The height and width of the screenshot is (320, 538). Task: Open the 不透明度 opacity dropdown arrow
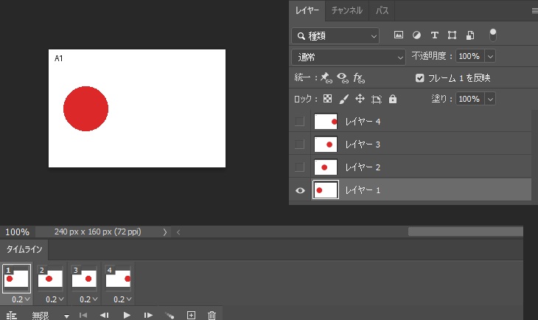click(490, 56)
